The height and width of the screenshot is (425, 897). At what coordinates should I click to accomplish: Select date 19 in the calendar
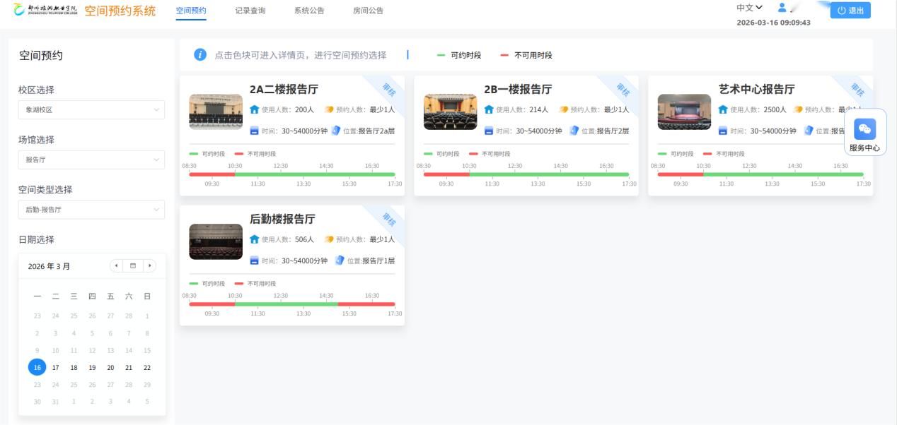coord(92,368)
